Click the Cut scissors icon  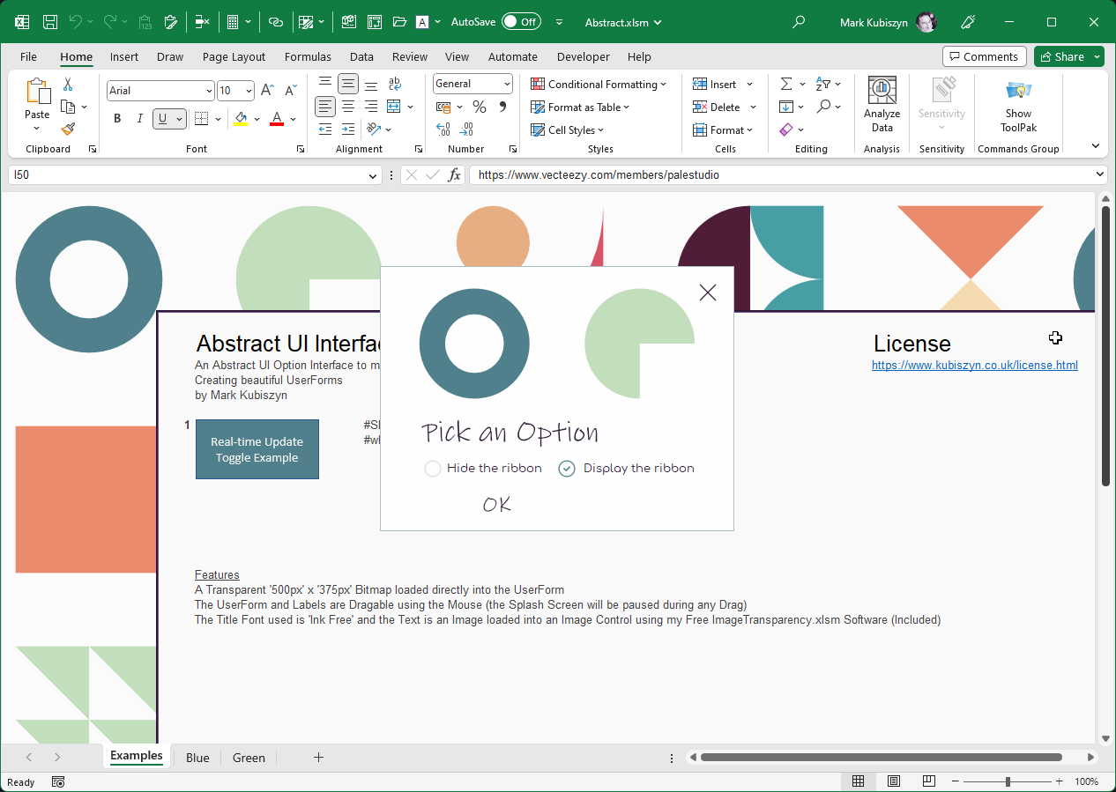click(x=68, y=85)
